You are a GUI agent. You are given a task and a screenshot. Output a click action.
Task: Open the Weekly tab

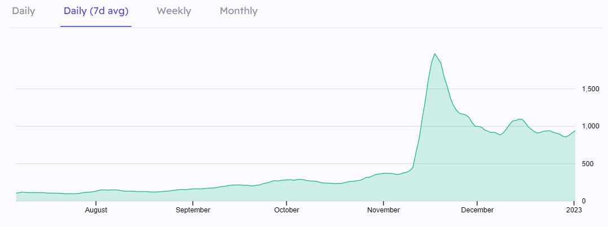pyautogui.click(x=174, y=11)
